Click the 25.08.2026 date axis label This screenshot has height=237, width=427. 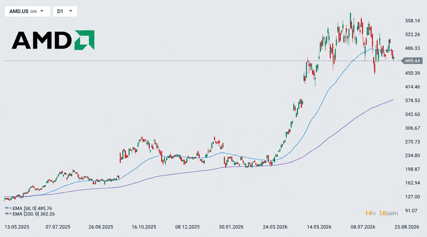[x=407, y=227]
